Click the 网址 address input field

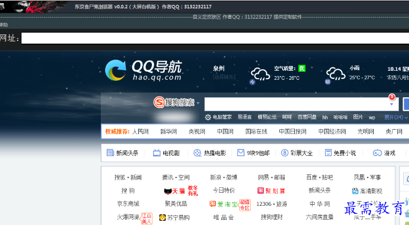[x=215, y=38]
